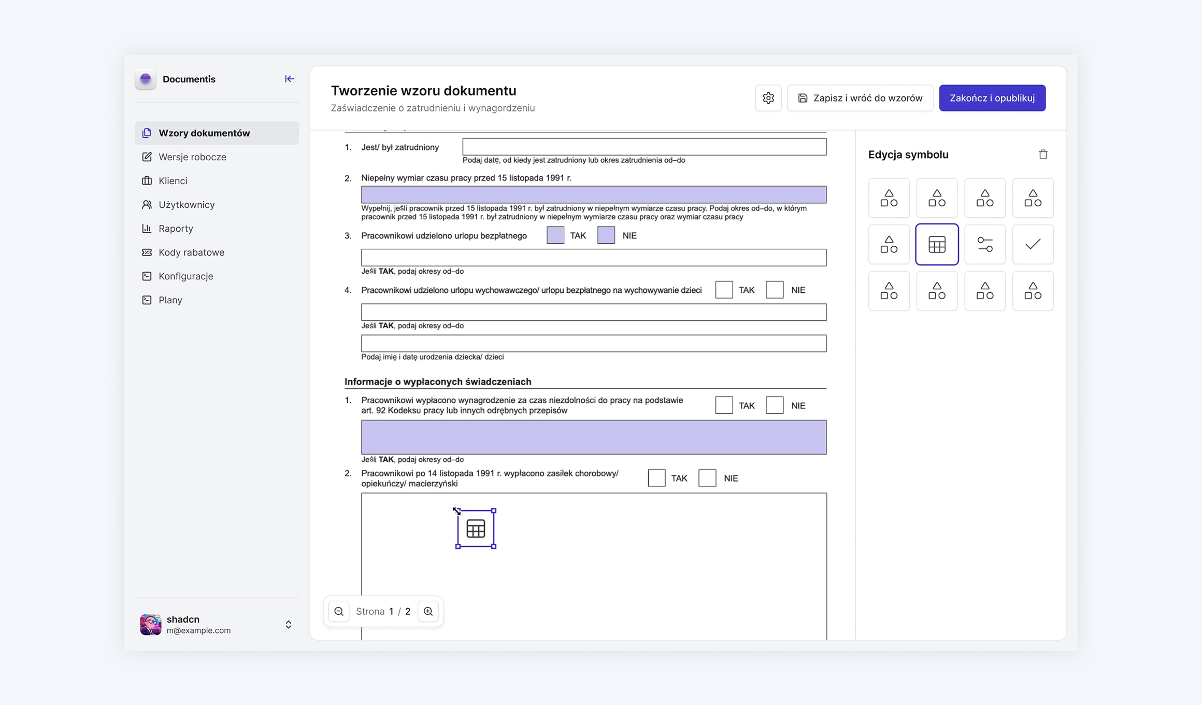Expand the shadcn account switcher chevrons
Viewport: 1202px width, 705px height.
pos(289,625)
